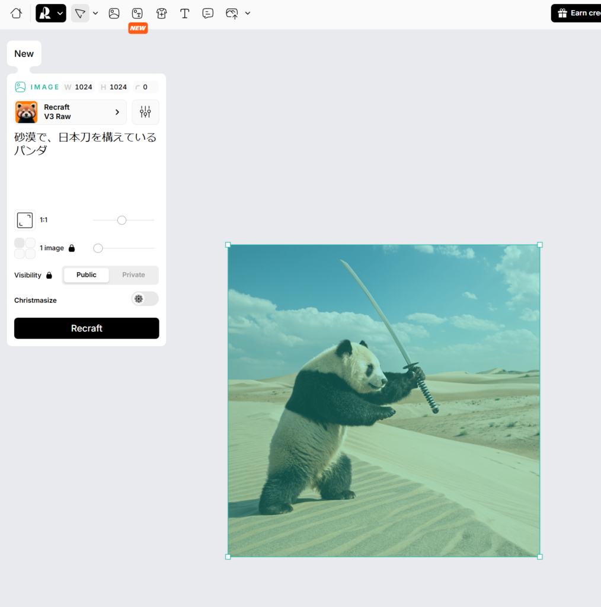The width and height of the screenshot is (601, 607).
Task: Activate the Text tool
Action: coord(185,13)
